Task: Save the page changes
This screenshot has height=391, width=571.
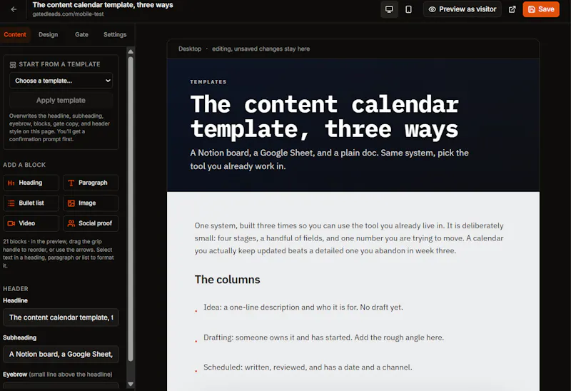Action: (x=541, y=9)
